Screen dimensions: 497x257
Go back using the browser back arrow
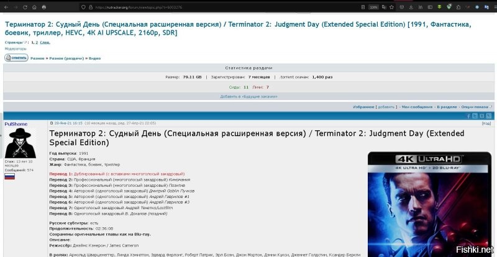point(6,7)
